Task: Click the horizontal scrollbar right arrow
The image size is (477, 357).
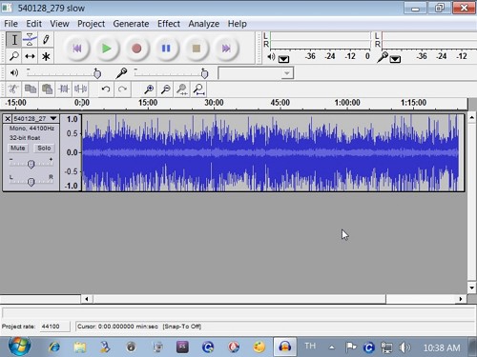Action: point(461,299)
